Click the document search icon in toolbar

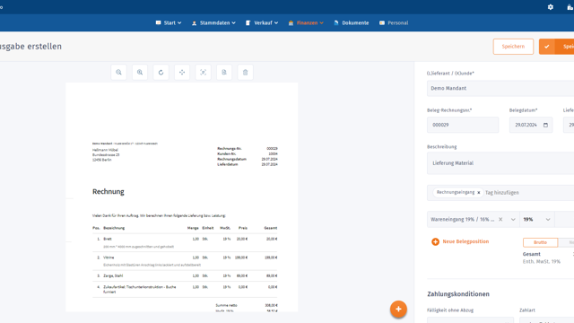tap(224, 73)
